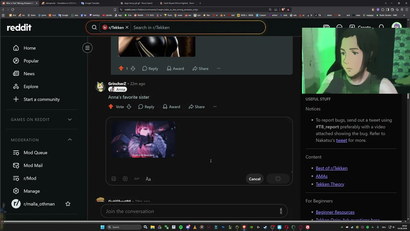Switch to doge horny jail gif tab
The width and height of the screenshot is (410, 231).
[x=138, y=3]
